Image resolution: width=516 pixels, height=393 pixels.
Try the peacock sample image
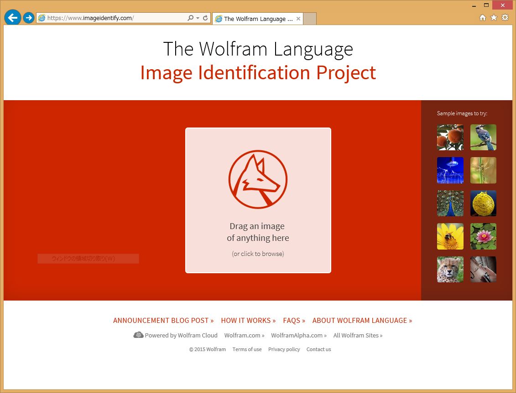450,204
